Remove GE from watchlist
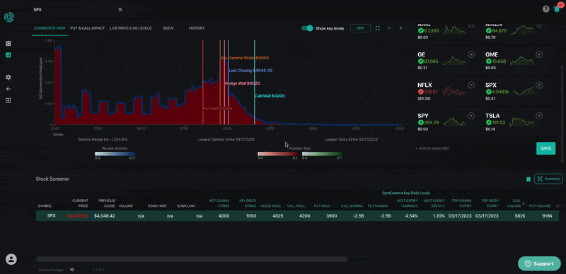The image size is (566, 274). click(x=471, y=54)
